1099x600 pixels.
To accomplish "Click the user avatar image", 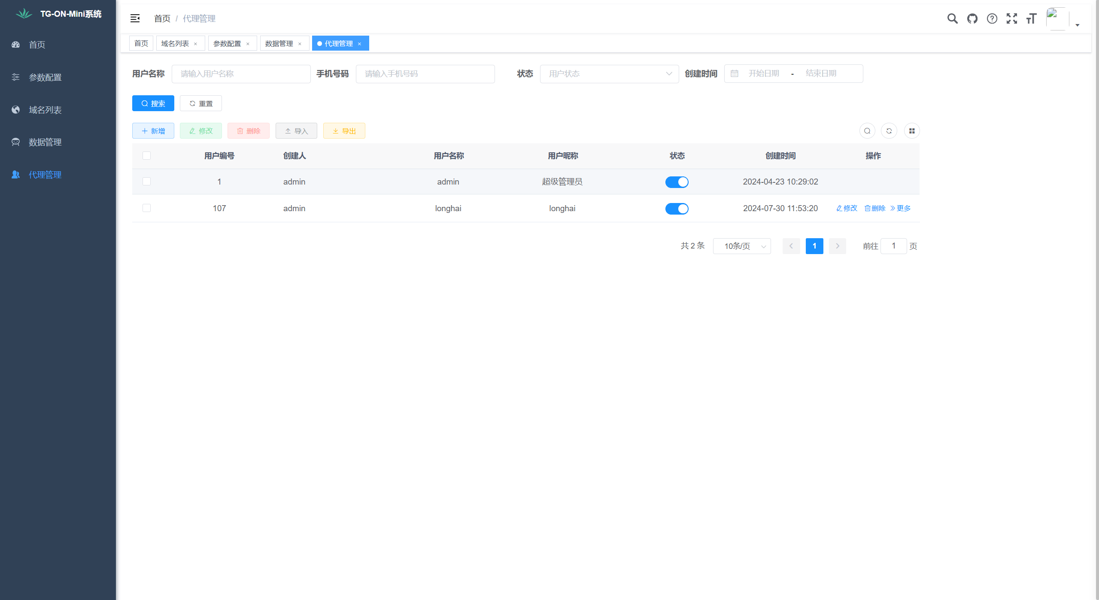I will click(1057, 18).
